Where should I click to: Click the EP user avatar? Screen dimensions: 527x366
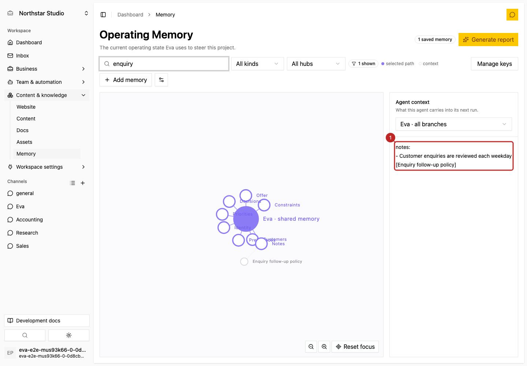click(x=10, y=353)
